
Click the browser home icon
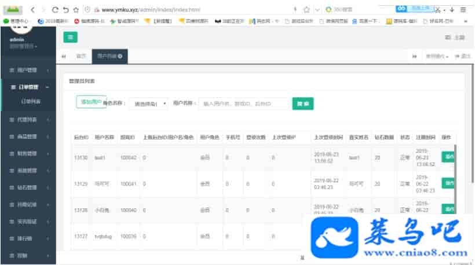(76, 10)
